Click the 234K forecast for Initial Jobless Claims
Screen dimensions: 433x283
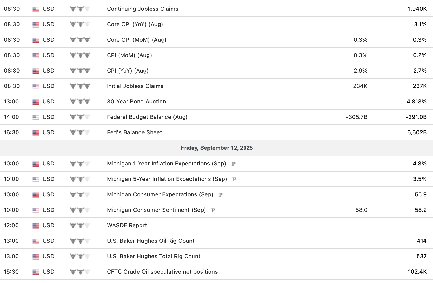360,86
